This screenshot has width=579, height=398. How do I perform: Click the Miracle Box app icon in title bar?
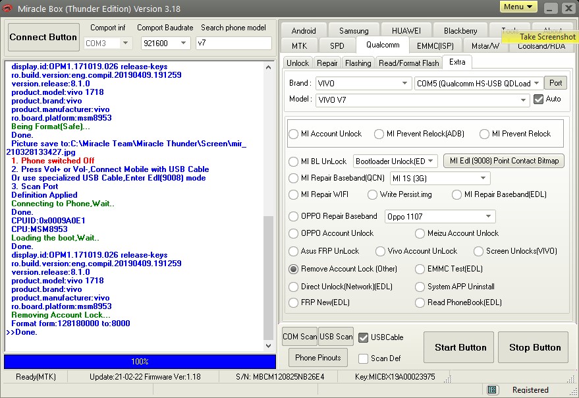point(7,8)
